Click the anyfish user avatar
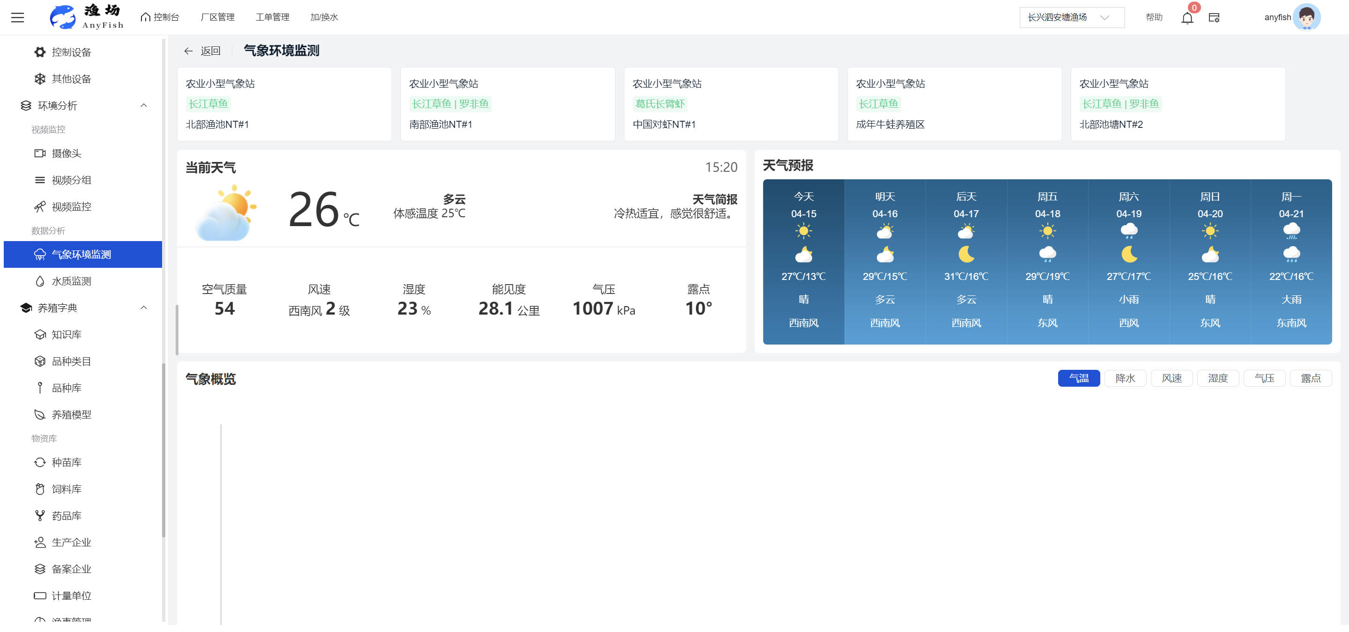 point(1306,17)
